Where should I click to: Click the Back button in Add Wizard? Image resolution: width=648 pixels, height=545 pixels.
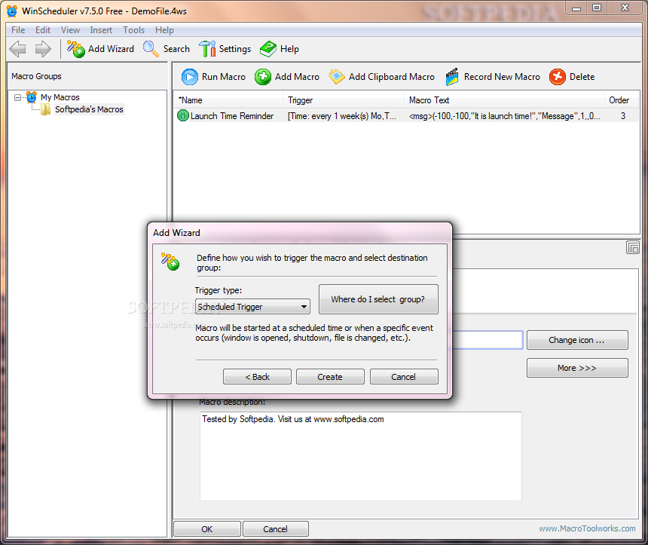[257, 377]
